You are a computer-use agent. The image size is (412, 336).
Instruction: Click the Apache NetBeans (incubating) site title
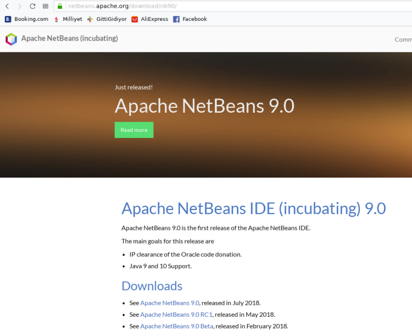click(70, 38)
